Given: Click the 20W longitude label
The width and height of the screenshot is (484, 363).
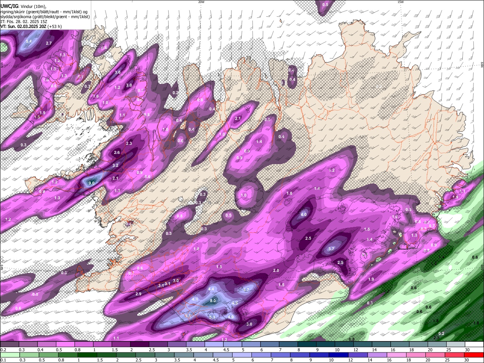Looking at the screenshot, I should tap(201, 2).
